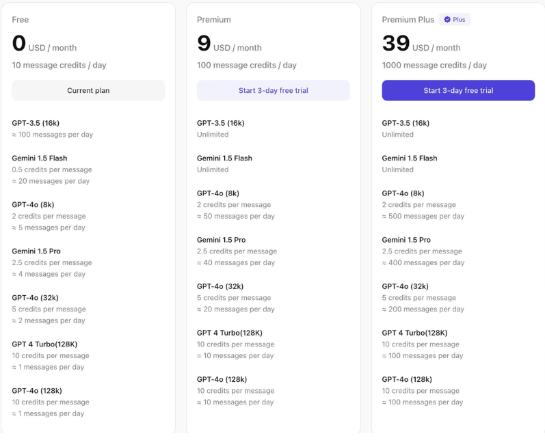Click GPT 4 Turbo(128K) in Premium Plus plan
Viewport: 545px width, 440px height.
point(414,333)
